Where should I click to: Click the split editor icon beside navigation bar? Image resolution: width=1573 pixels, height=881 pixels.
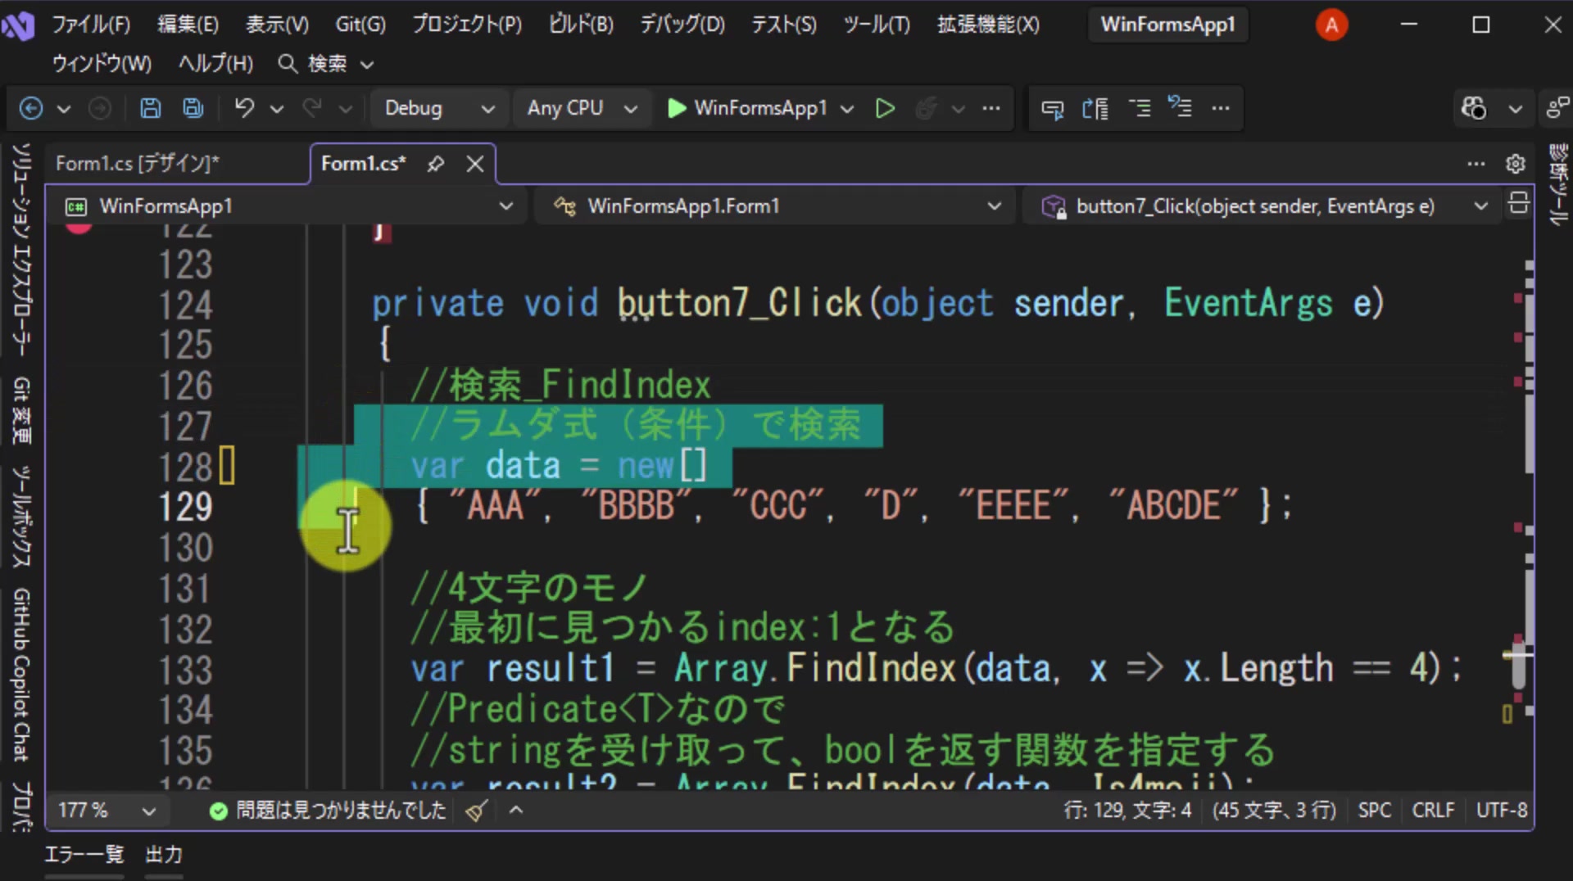[x=1518, y=203]
